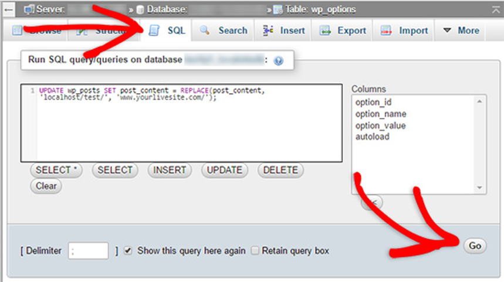
Task: Switch to the Search tab
Action: (224, 30)
